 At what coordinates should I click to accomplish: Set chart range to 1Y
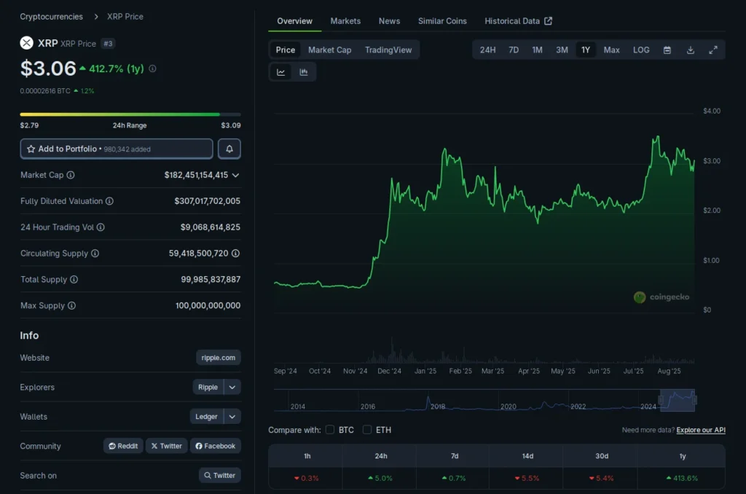click(x=586, y=50)
